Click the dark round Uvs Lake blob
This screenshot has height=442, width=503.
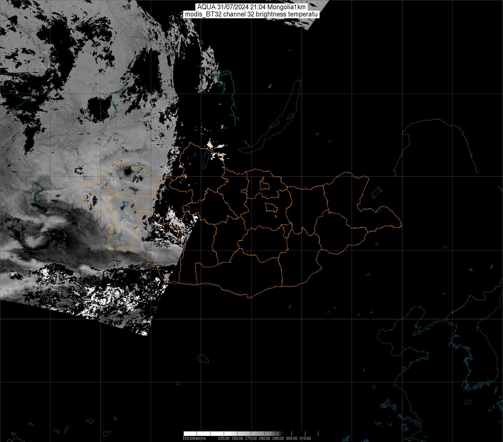coord(128,172)
